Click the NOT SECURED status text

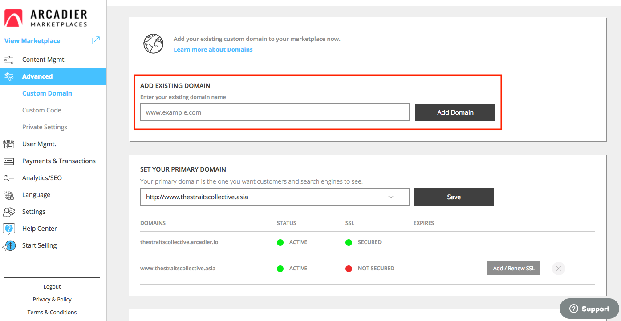point(376,269)
